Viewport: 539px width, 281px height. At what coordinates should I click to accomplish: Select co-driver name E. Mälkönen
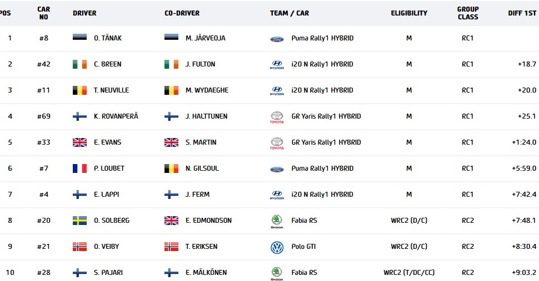coord(206,273)
